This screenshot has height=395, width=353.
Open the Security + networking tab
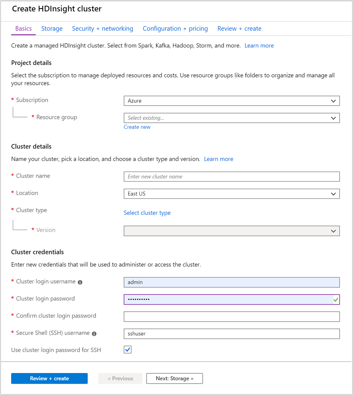click(103, 28)
